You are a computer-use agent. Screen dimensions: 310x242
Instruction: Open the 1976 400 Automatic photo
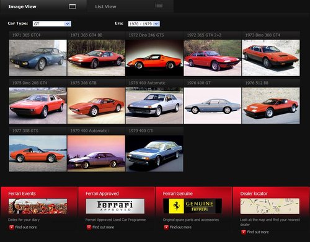(154, 106)
